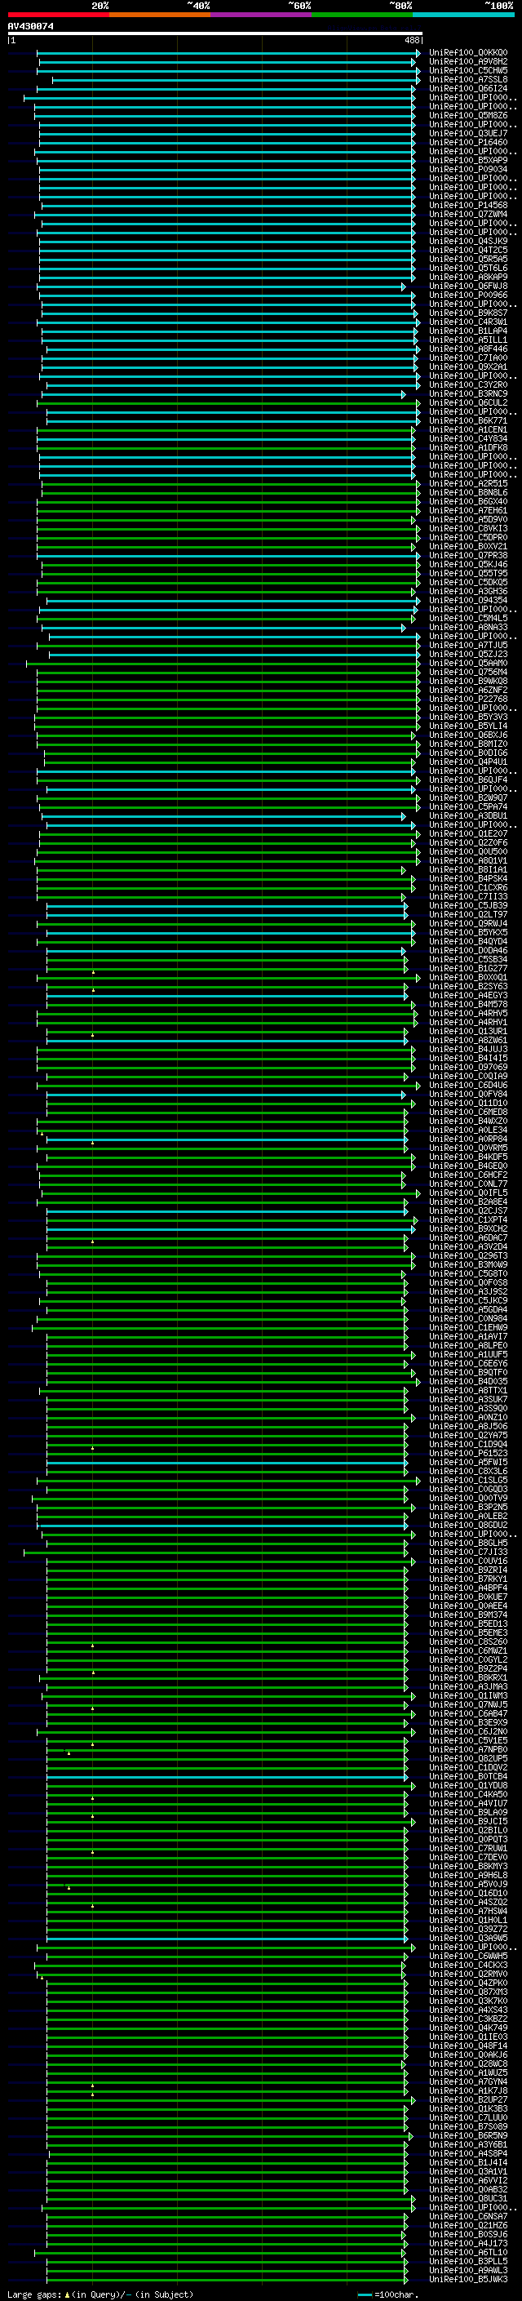Select label UniRef100_A8NA33
The width and height of the screenshot is (522, 2301).
pyautogui.click(x=468, y=627)
